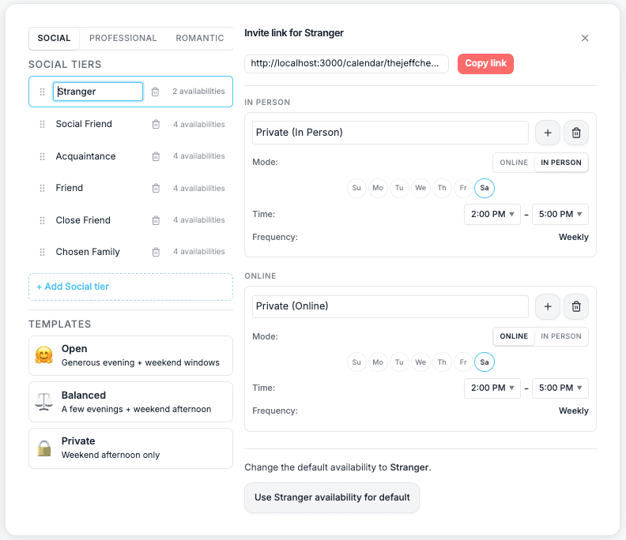
Task: Select the Close Friend tier
Action: pos(130,220)
